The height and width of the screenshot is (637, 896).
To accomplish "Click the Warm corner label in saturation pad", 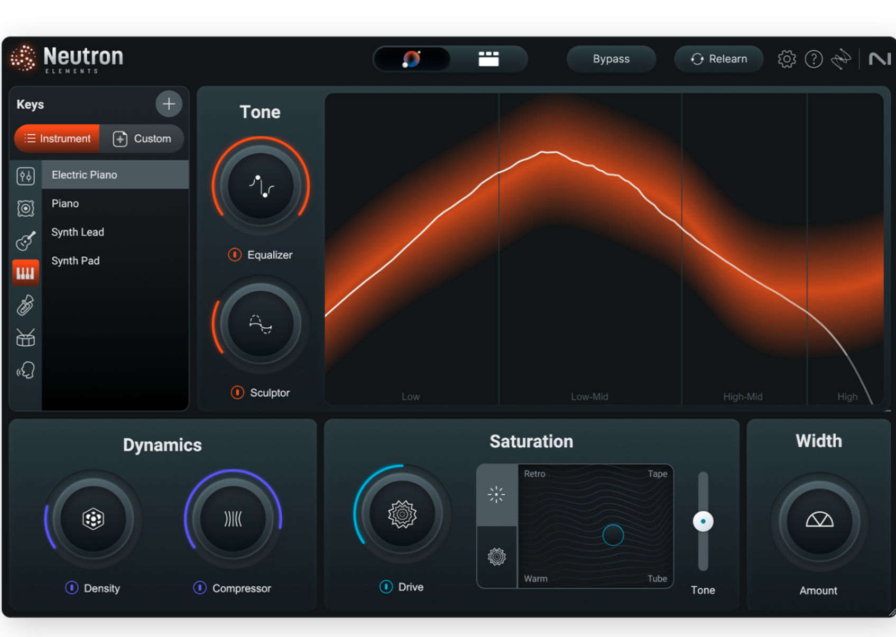I will click(x=535, y=579).
